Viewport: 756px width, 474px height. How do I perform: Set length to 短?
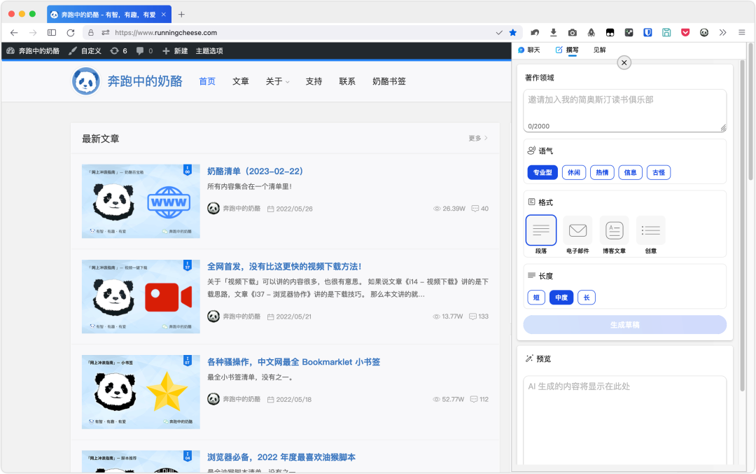[x=536, y=298]
